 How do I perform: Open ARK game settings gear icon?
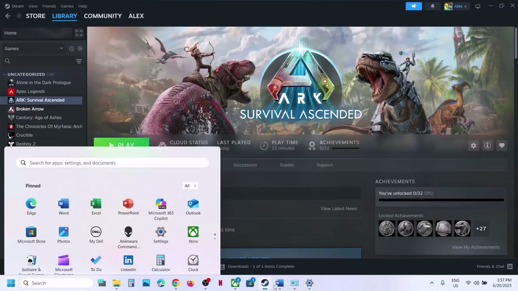click(473, 145)
